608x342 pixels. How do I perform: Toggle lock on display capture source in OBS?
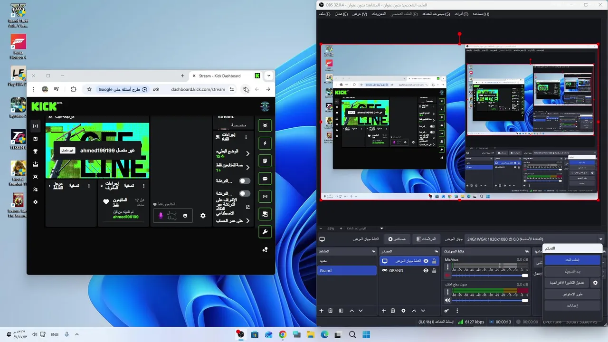pyautogui.click(x=434, y=261)
